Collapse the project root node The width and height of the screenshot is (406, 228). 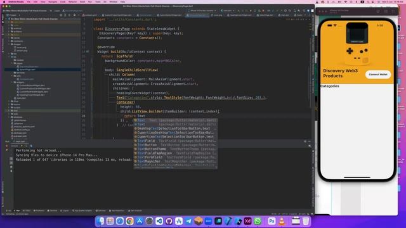[6, 19]
